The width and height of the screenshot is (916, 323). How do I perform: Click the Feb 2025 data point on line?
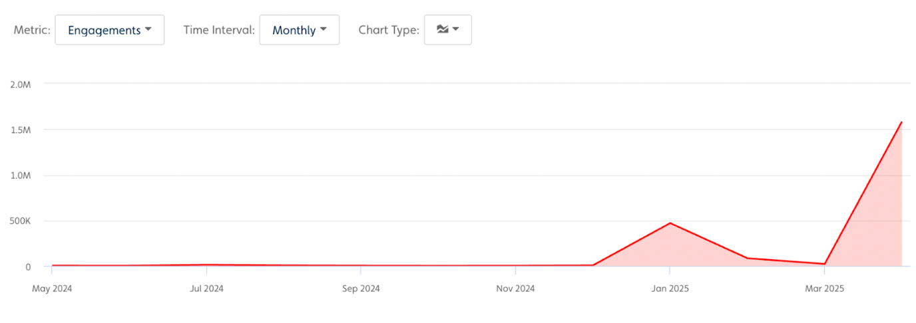click(748, 258)
